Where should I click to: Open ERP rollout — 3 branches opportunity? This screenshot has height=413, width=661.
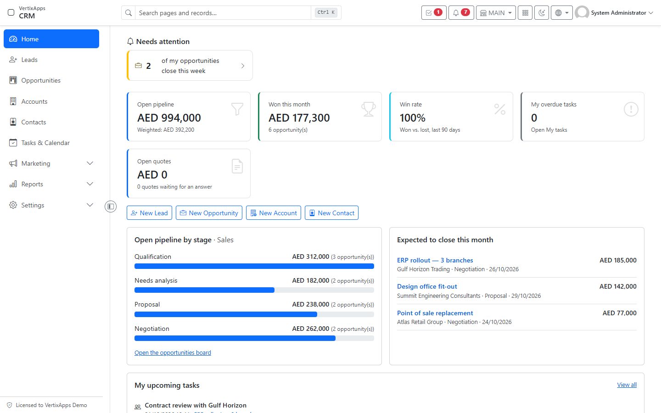click(435, 260)
